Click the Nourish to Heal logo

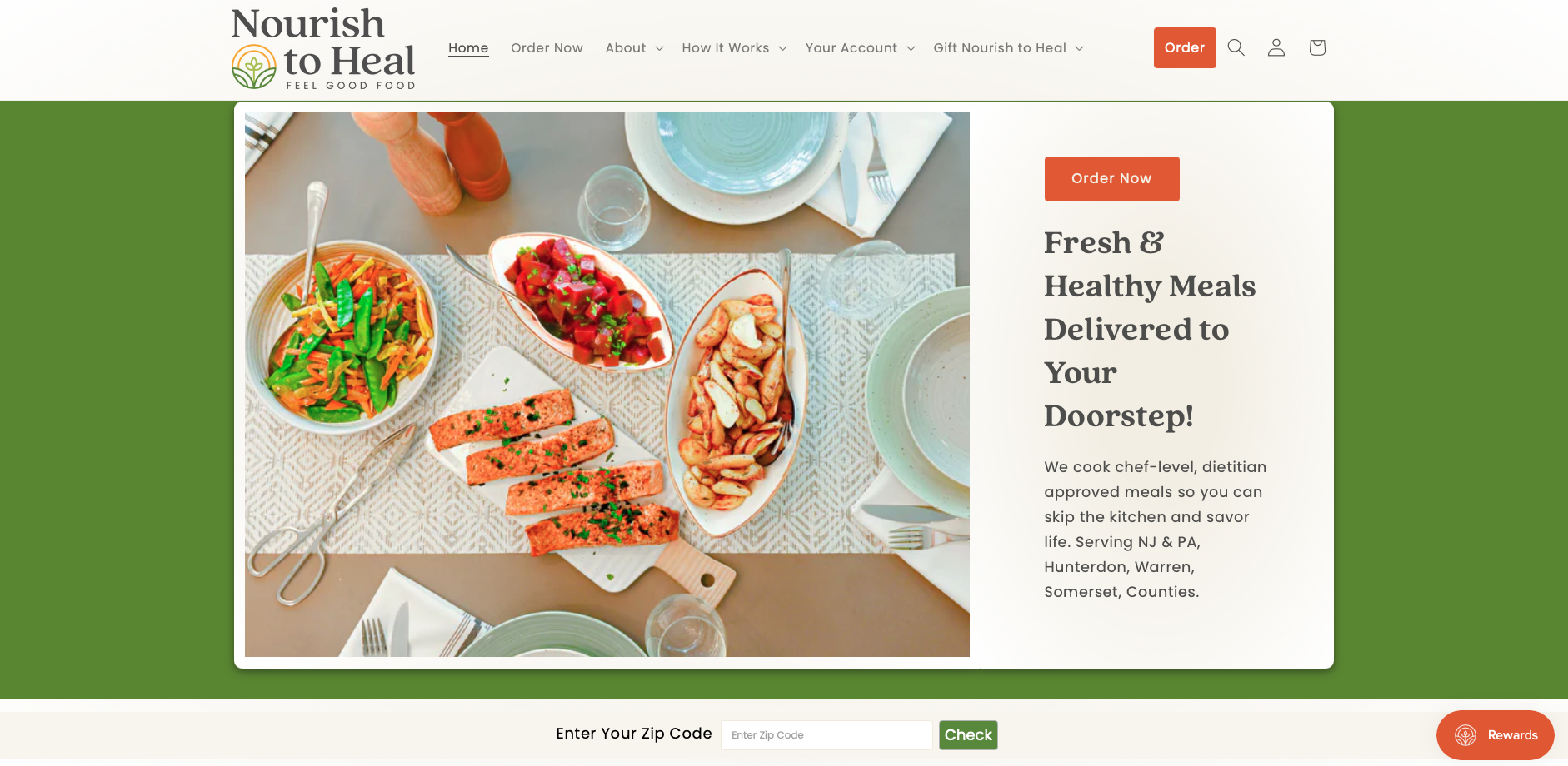click(x=323, y=48)
